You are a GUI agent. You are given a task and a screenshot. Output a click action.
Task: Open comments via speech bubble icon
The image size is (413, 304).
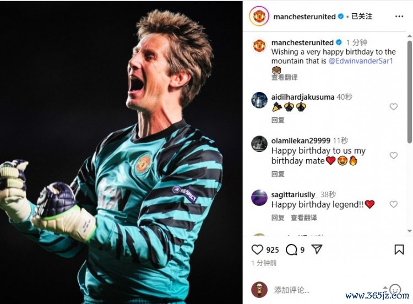[291, 249]
